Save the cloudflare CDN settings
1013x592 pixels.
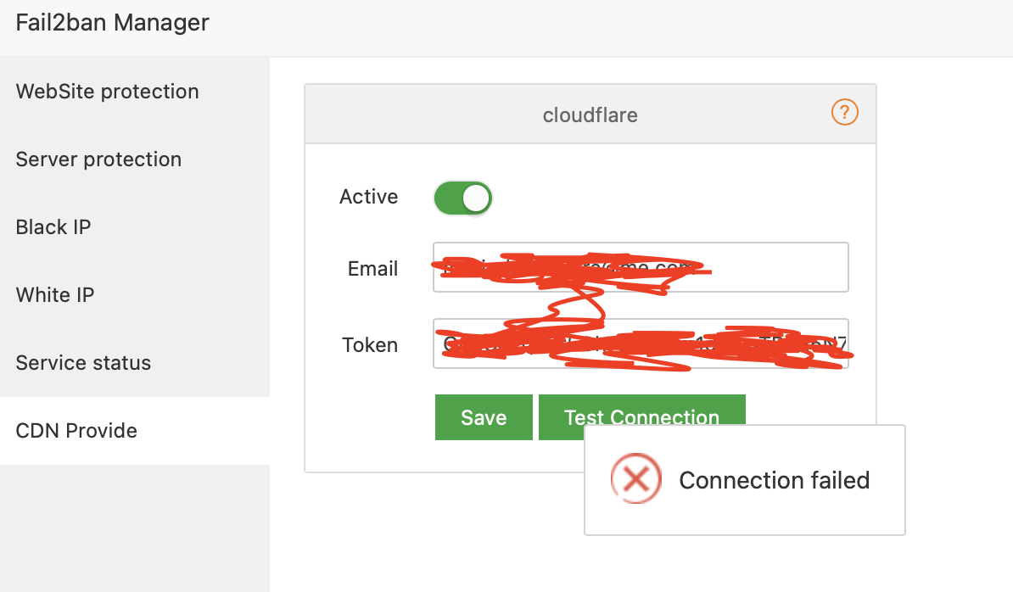pyautogui.click(x=484, y=417)
